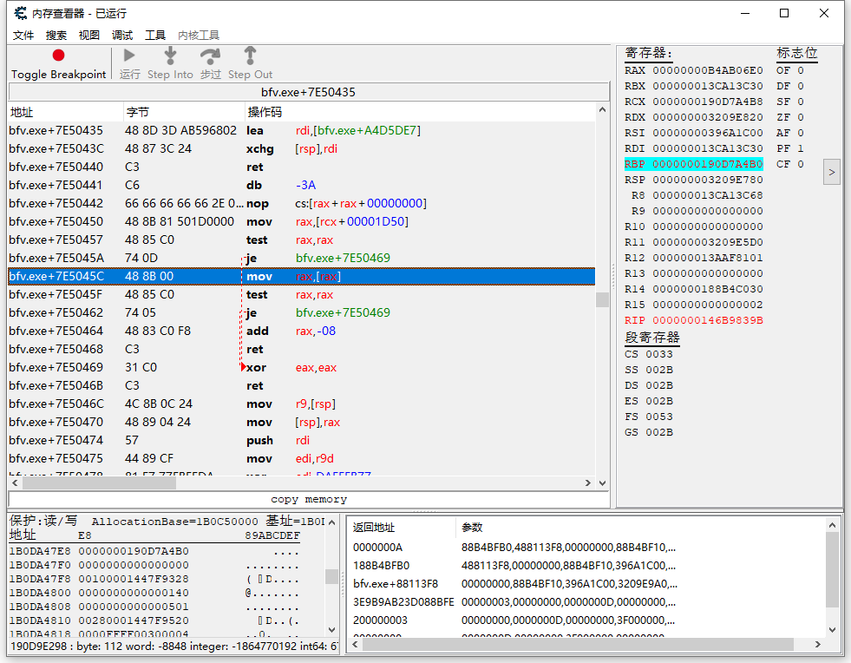Select the add rax,-08 instruction row
851x663 pixels.
pos(302,331)
